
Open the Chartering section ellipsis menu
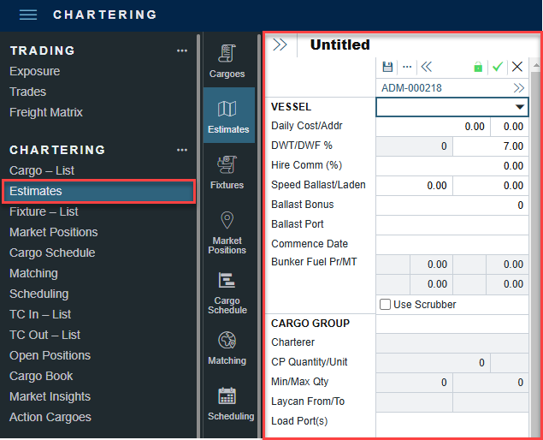click(181, 150)
